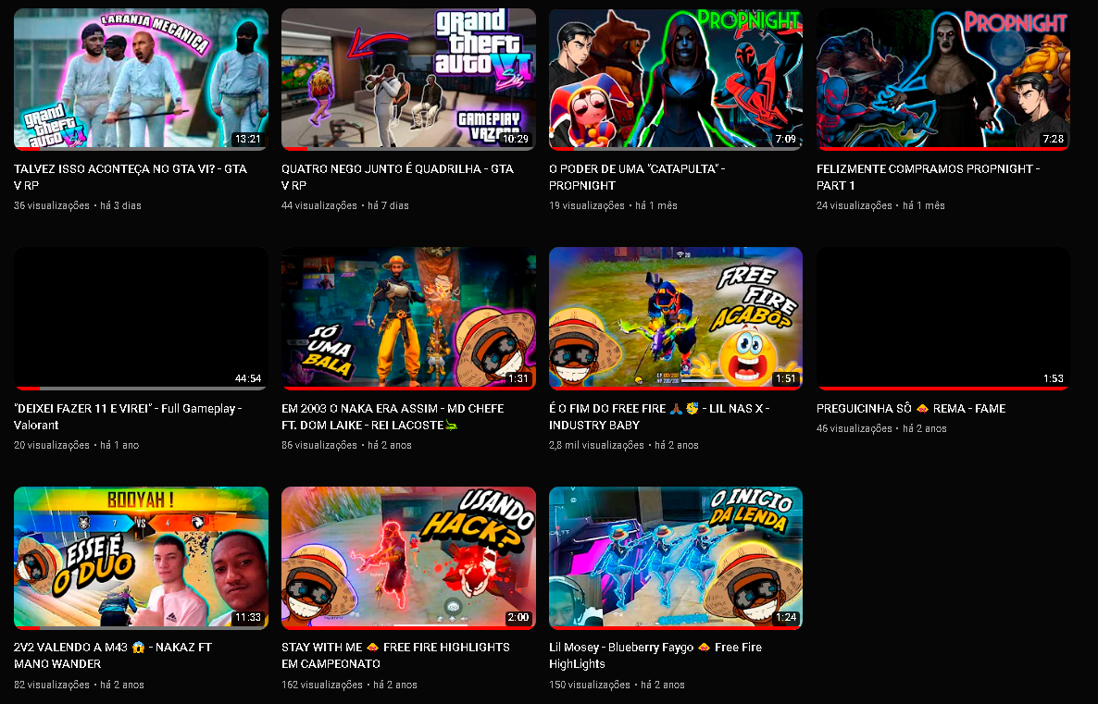1098x704 pixels.
Task: Click '19 visualizações • há 1 mês' text
Action: [x=613, y=205]
